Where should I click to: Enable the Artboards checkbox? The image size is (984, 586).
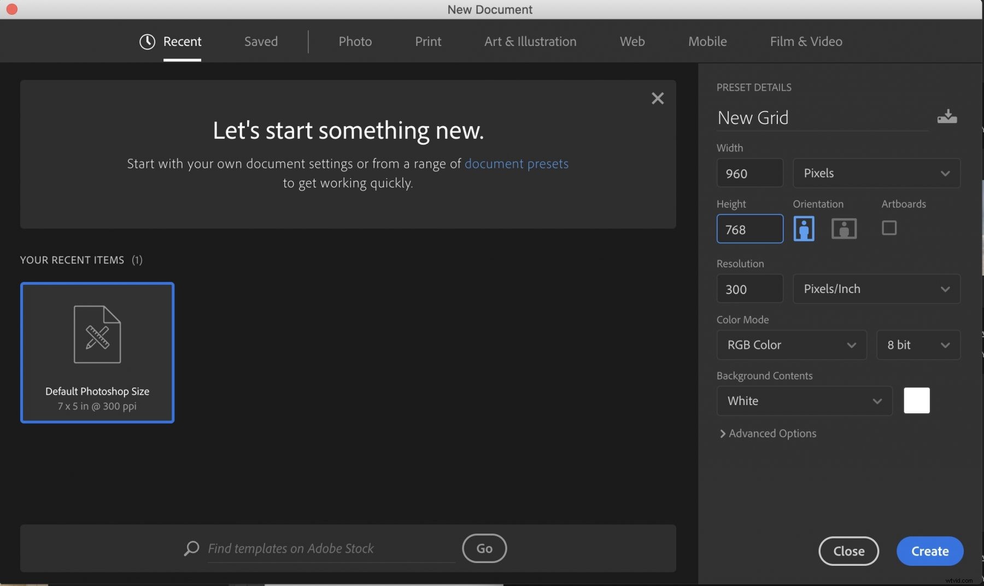[x=889, y=228]
